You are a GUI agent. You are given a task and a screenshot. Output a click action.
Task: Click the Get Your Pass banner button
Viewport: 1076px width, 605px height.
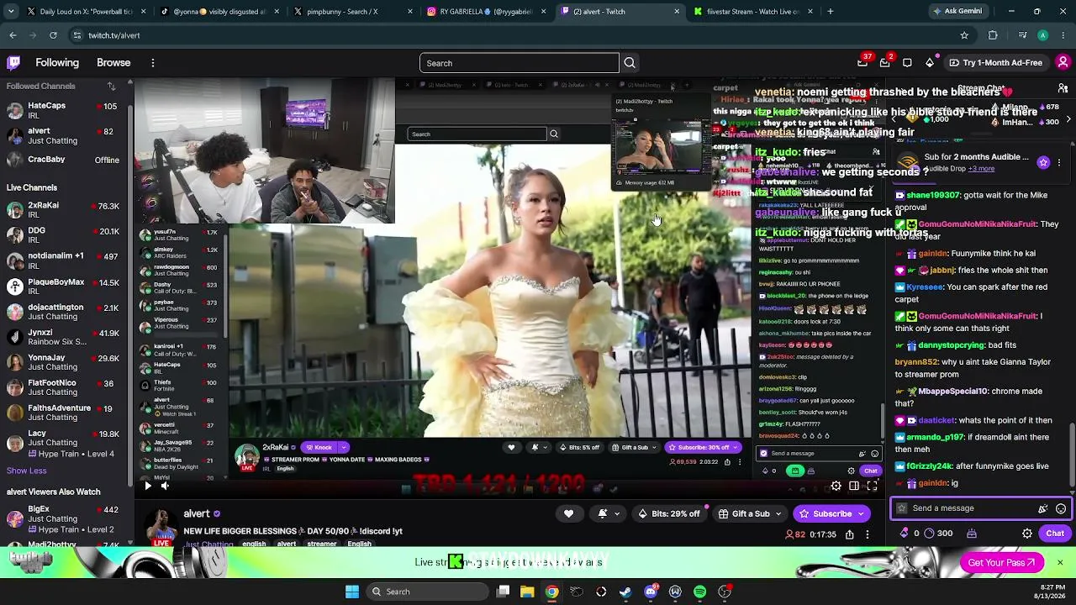pos(1001,563)
